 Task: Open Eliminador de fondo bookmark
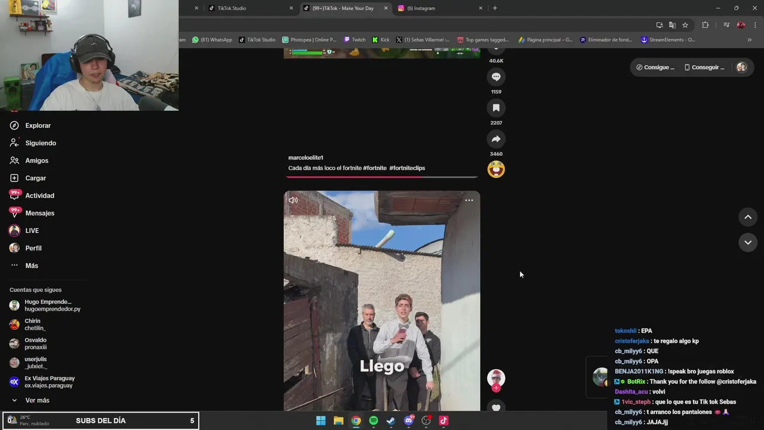(x=606, y=40)
